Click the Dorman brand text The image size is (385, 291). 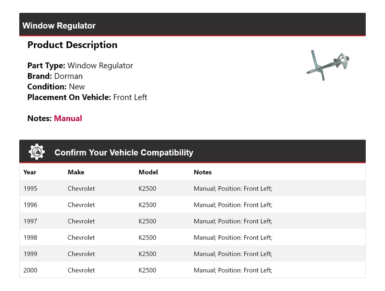coord(68,76)
